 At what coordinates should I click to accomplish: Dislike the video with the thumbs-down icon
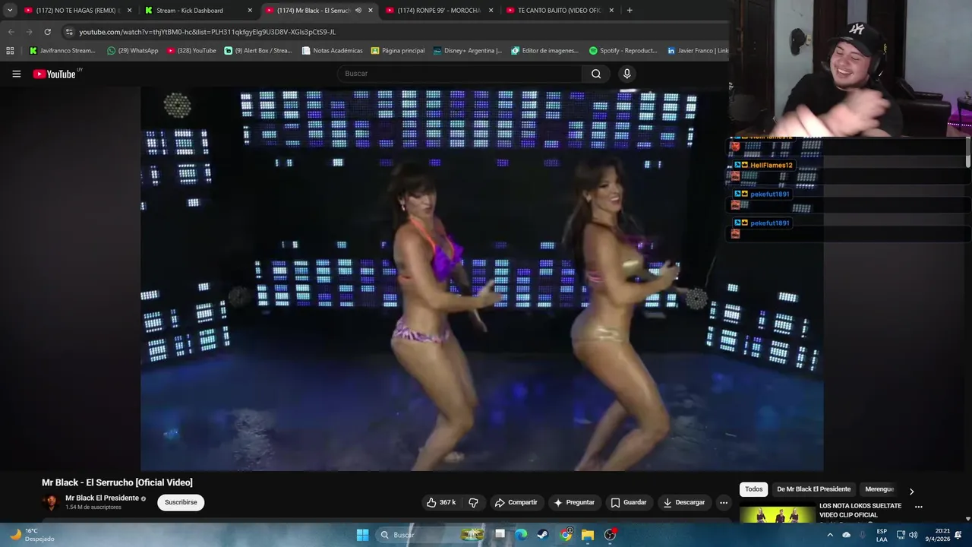tap(473, 502)
